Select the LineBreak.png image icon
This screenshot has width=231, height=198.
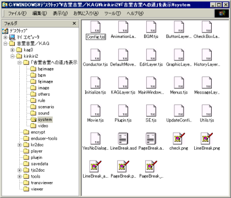[x=207, y=139]
